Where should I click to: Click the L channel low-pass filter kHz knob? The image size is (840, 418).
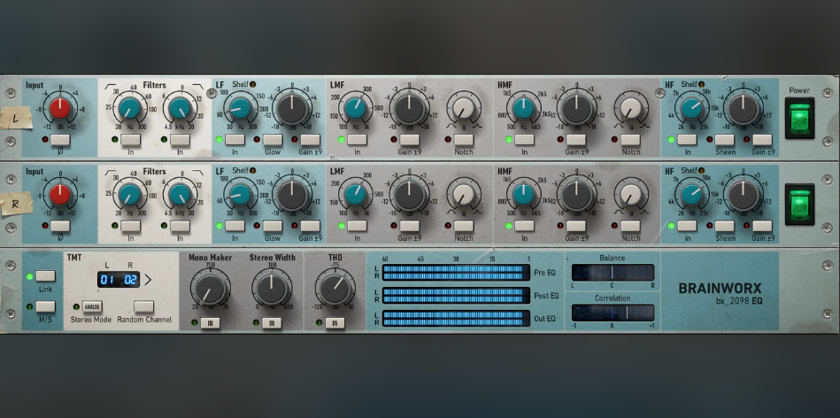pyautogui.click(x=180, y=108)
